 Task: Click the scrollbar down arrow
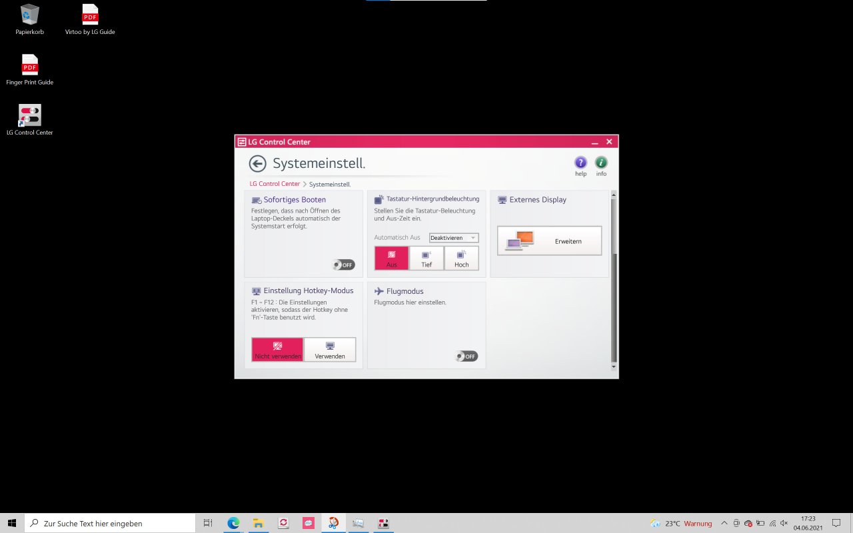tap(614, 367)
